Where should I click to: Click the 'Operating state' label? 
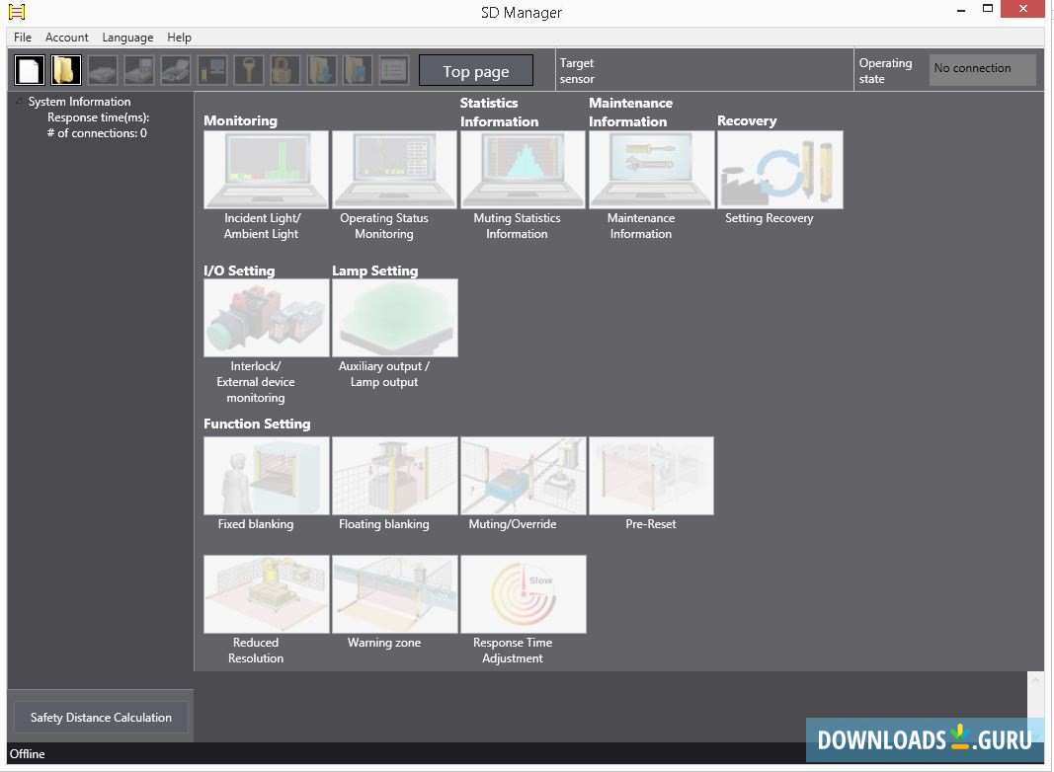tap(885, 70)
